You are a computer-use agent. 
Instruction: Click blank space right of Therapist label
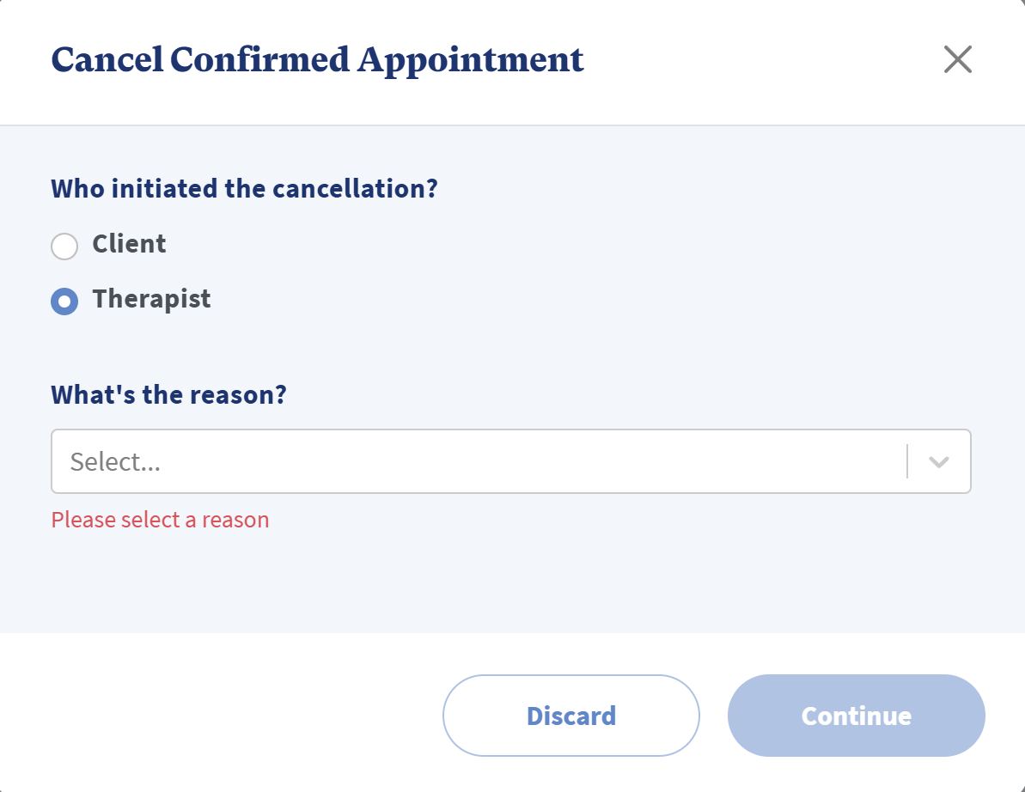coord(516,299)
